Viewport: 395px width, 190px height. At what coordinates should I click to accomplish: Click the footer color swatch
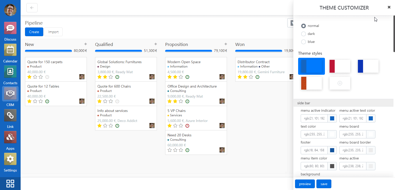click(x=332, y=150)
